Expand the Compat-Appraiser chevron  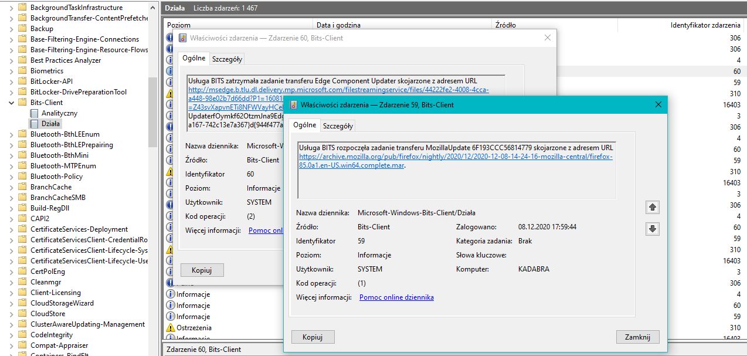click(11, 345)
